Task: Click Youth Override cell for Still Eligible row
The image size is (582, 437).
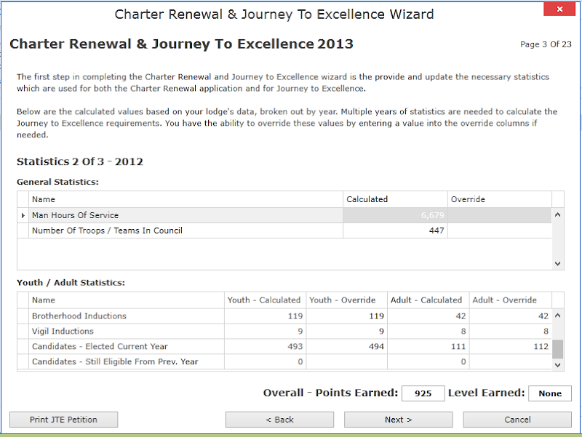Action: coord(347,361)
